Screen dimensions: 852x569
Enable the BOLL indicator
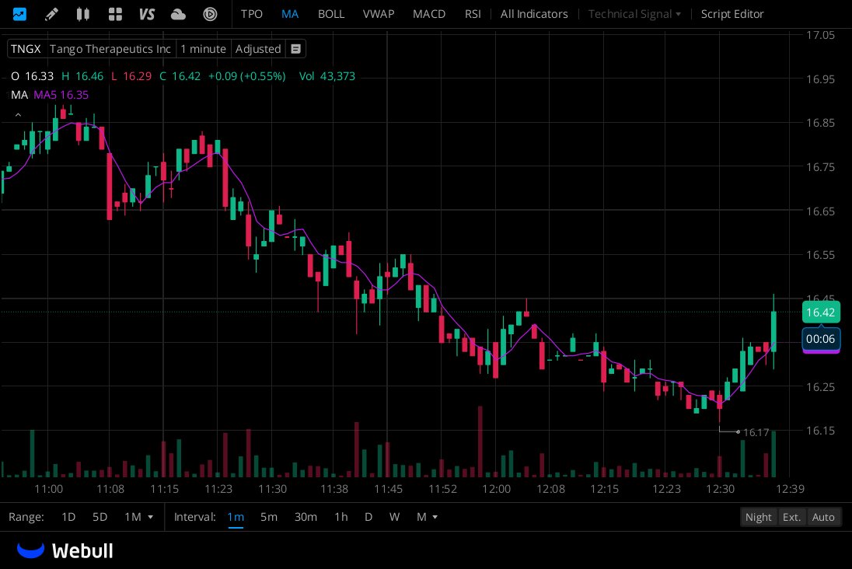pos(331,14)
